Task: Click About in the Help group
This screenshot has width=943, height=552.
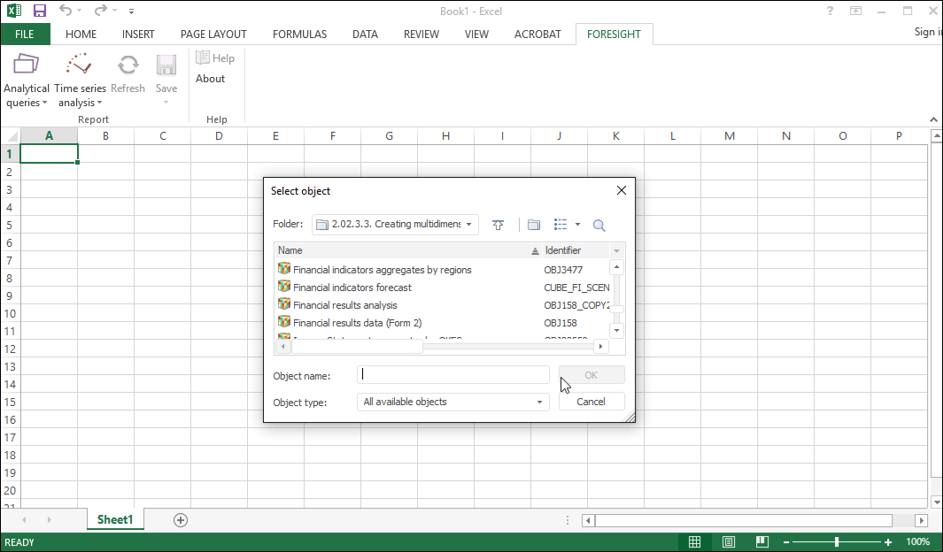Action: pos(211,79)
